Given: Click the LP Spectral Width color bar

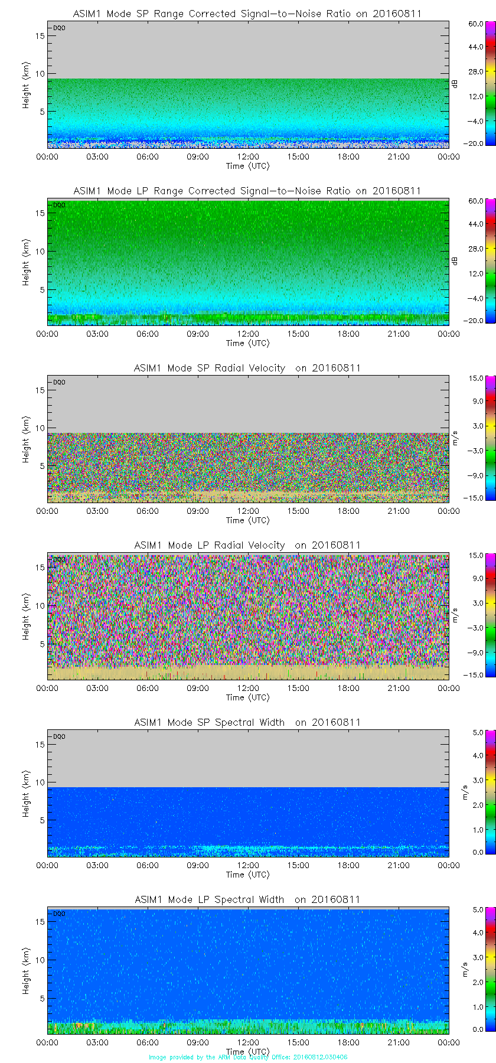Looking at the screenshot, I should coord(475,969).
